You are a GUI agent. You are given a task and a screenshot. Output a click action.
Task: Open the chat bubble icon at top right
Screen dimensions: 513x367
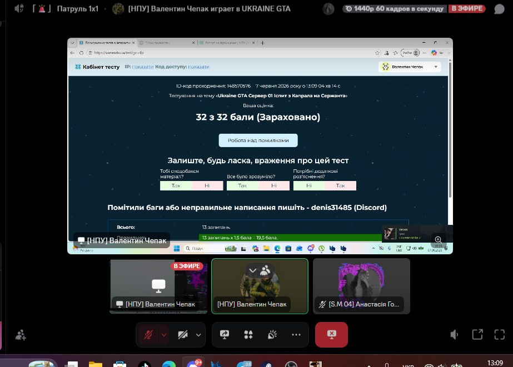click(499, 9)
